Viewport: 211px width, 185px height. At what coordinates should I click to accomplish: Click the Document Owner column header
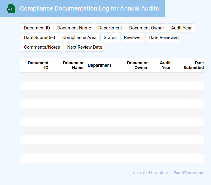point(137,65)
